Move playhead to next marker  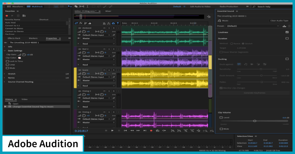[x=145, y=131]
